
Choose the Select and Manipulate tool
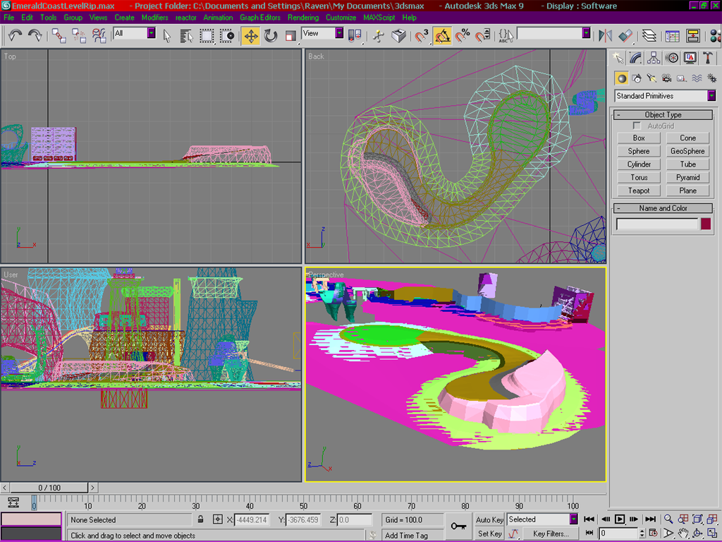(379, 35)
